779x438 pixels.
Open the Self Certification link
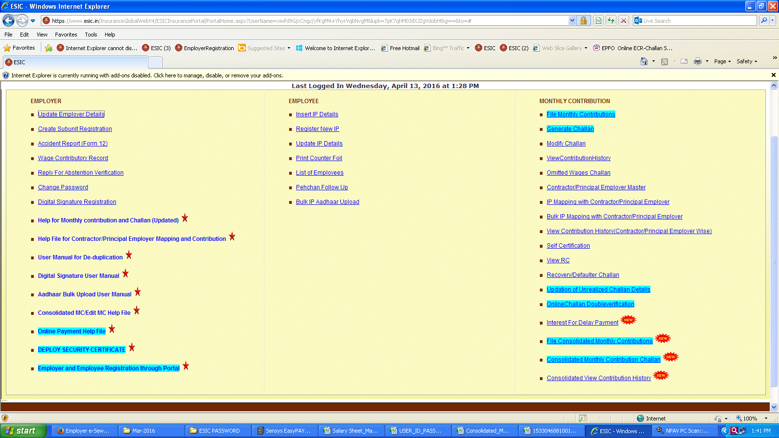(x=568, y=246)
